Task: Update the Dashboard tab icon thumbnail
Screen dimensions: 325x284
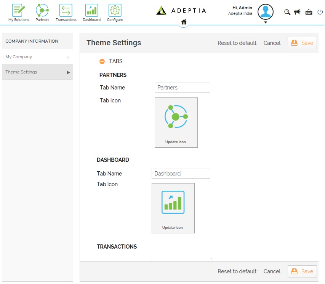Action: pos(173,208)
